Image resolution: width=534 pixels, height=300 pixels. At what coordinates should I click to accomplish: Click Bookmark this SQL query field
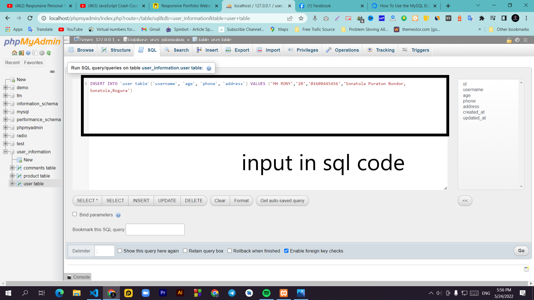pos(155,229)
